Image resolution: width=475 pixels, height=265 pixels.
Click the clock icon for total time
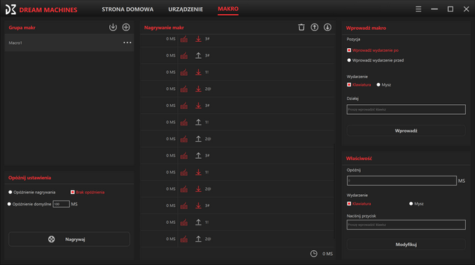click(314, 254)
